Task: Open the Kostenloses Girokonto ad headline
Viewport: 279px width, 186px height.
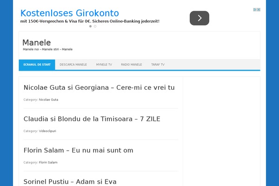Action: [70, 13]
